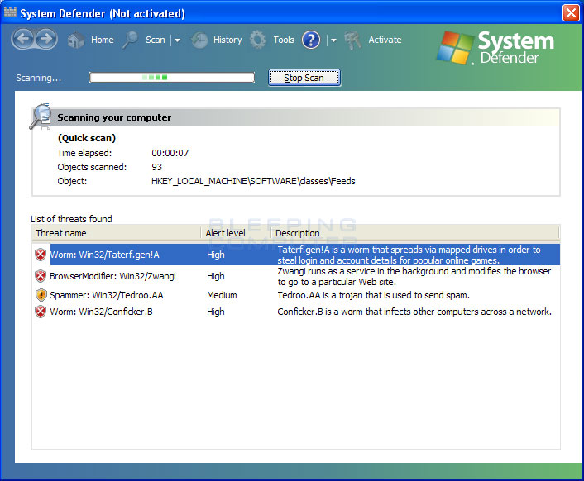This screenshot has height=481, width=584.
Task: Expand the Scan options dropdown arrow
Action: tap(177, 40)
